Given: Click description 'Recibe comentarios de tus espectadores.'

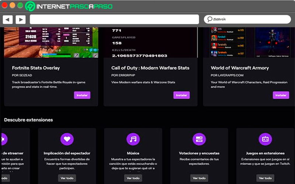Looking at the screenshot, I should [199, 162].
